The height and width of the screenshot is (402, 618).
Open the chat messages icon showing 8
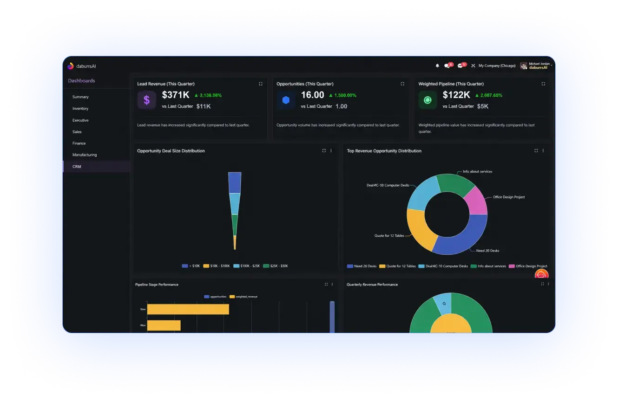coord(448,65)
